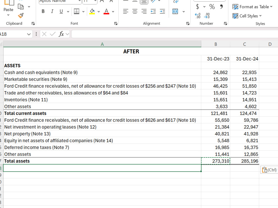The image size is (278, 208).
Task: Apply Percent Style
Action: pos(212,7)
